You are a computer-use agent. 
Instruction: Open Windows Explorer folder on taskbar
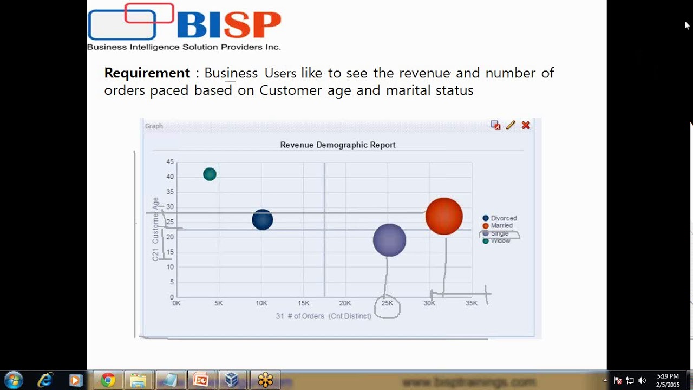139,380
